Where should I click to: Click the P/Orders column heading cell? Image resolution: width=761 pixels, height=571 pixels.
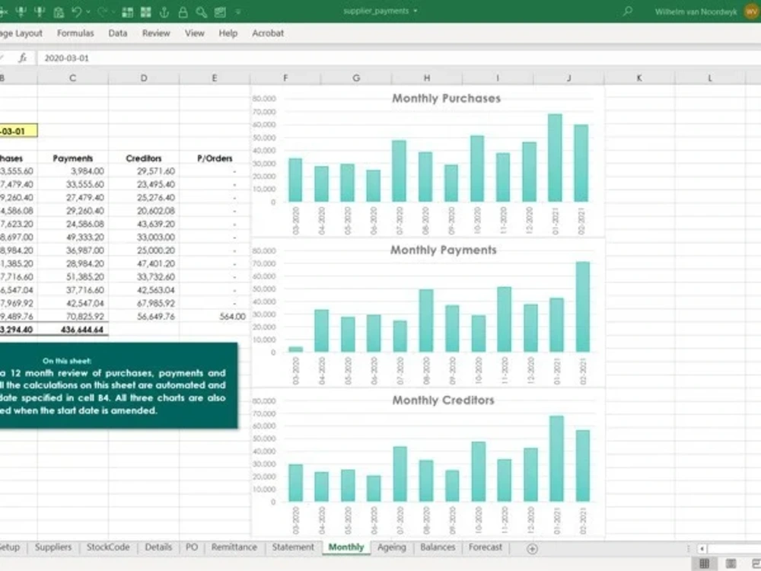pos(215,158)
